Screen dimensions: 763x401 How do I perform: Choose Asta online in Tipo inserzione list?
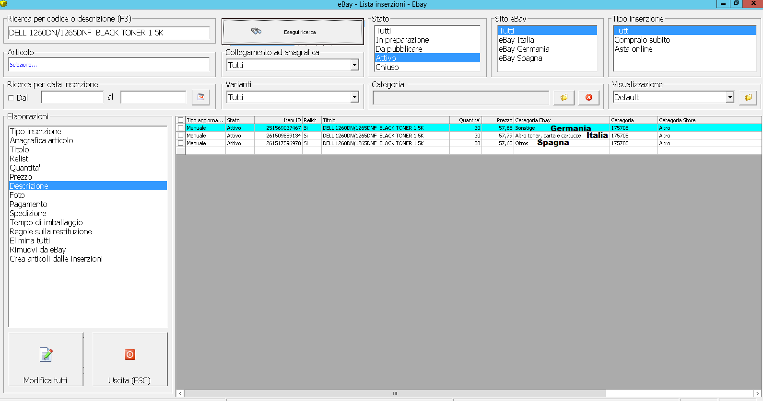coord(685,49)
